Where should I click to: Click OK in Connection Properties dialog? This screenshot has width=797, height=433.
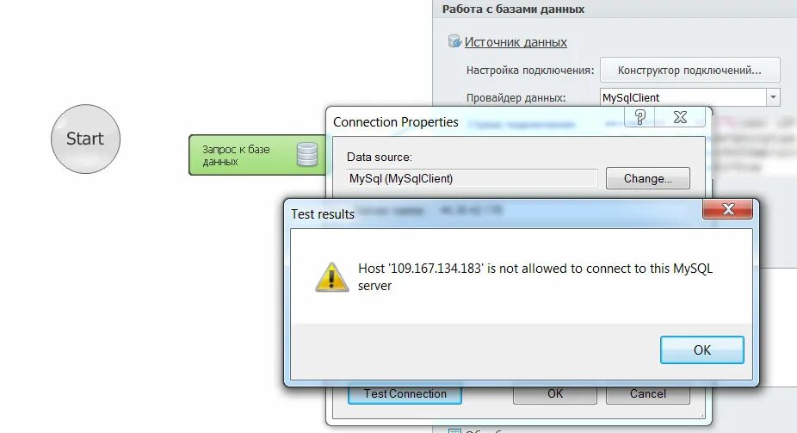click(555, 394)
